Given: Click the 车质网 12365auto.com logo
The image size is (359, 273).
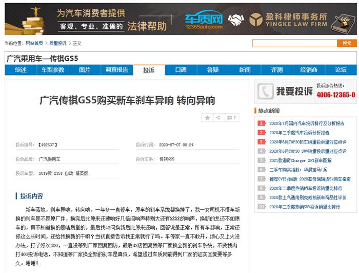Looking at the screenshot, I should (204, 20).
